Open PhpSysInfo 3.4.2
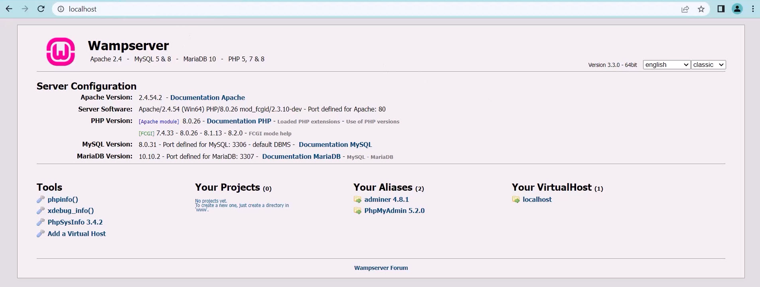The image size is (760, 287). (x=75, y=222)
